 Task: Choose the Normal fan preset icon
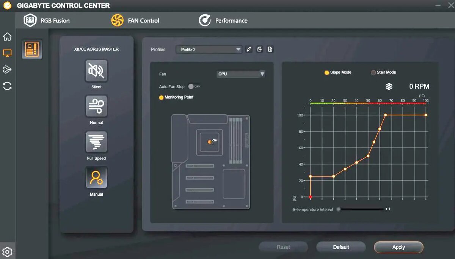coord(96,106)
